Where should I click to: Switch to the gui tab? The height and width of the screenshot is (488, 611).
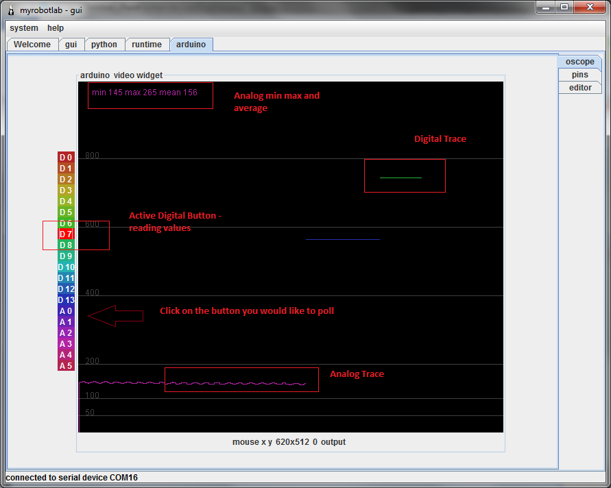coord(71,45)
